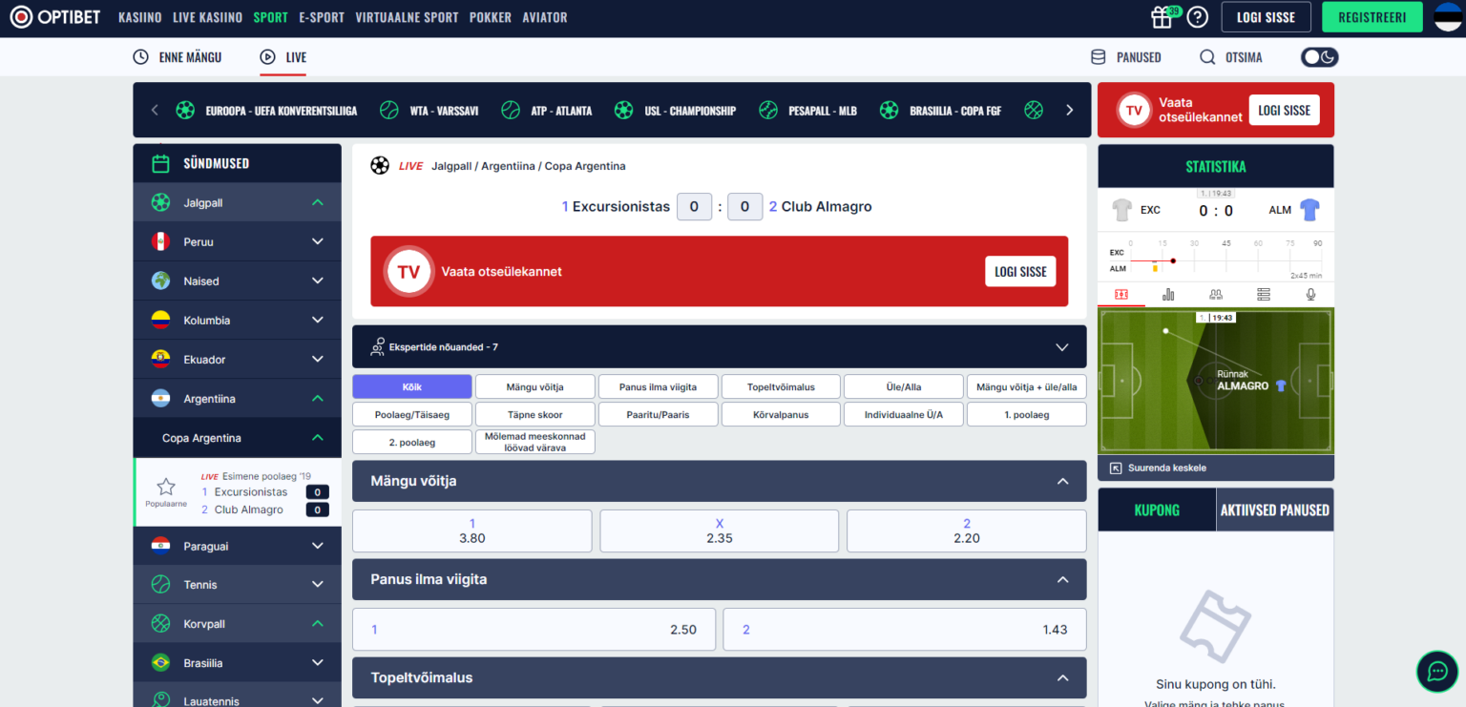Mark Excursionistas match as favorite star

pyautogui.click(x=166, y=487)
